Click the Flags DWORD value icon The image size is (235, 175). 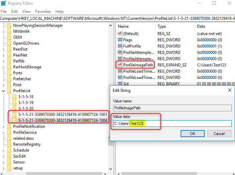120,40
